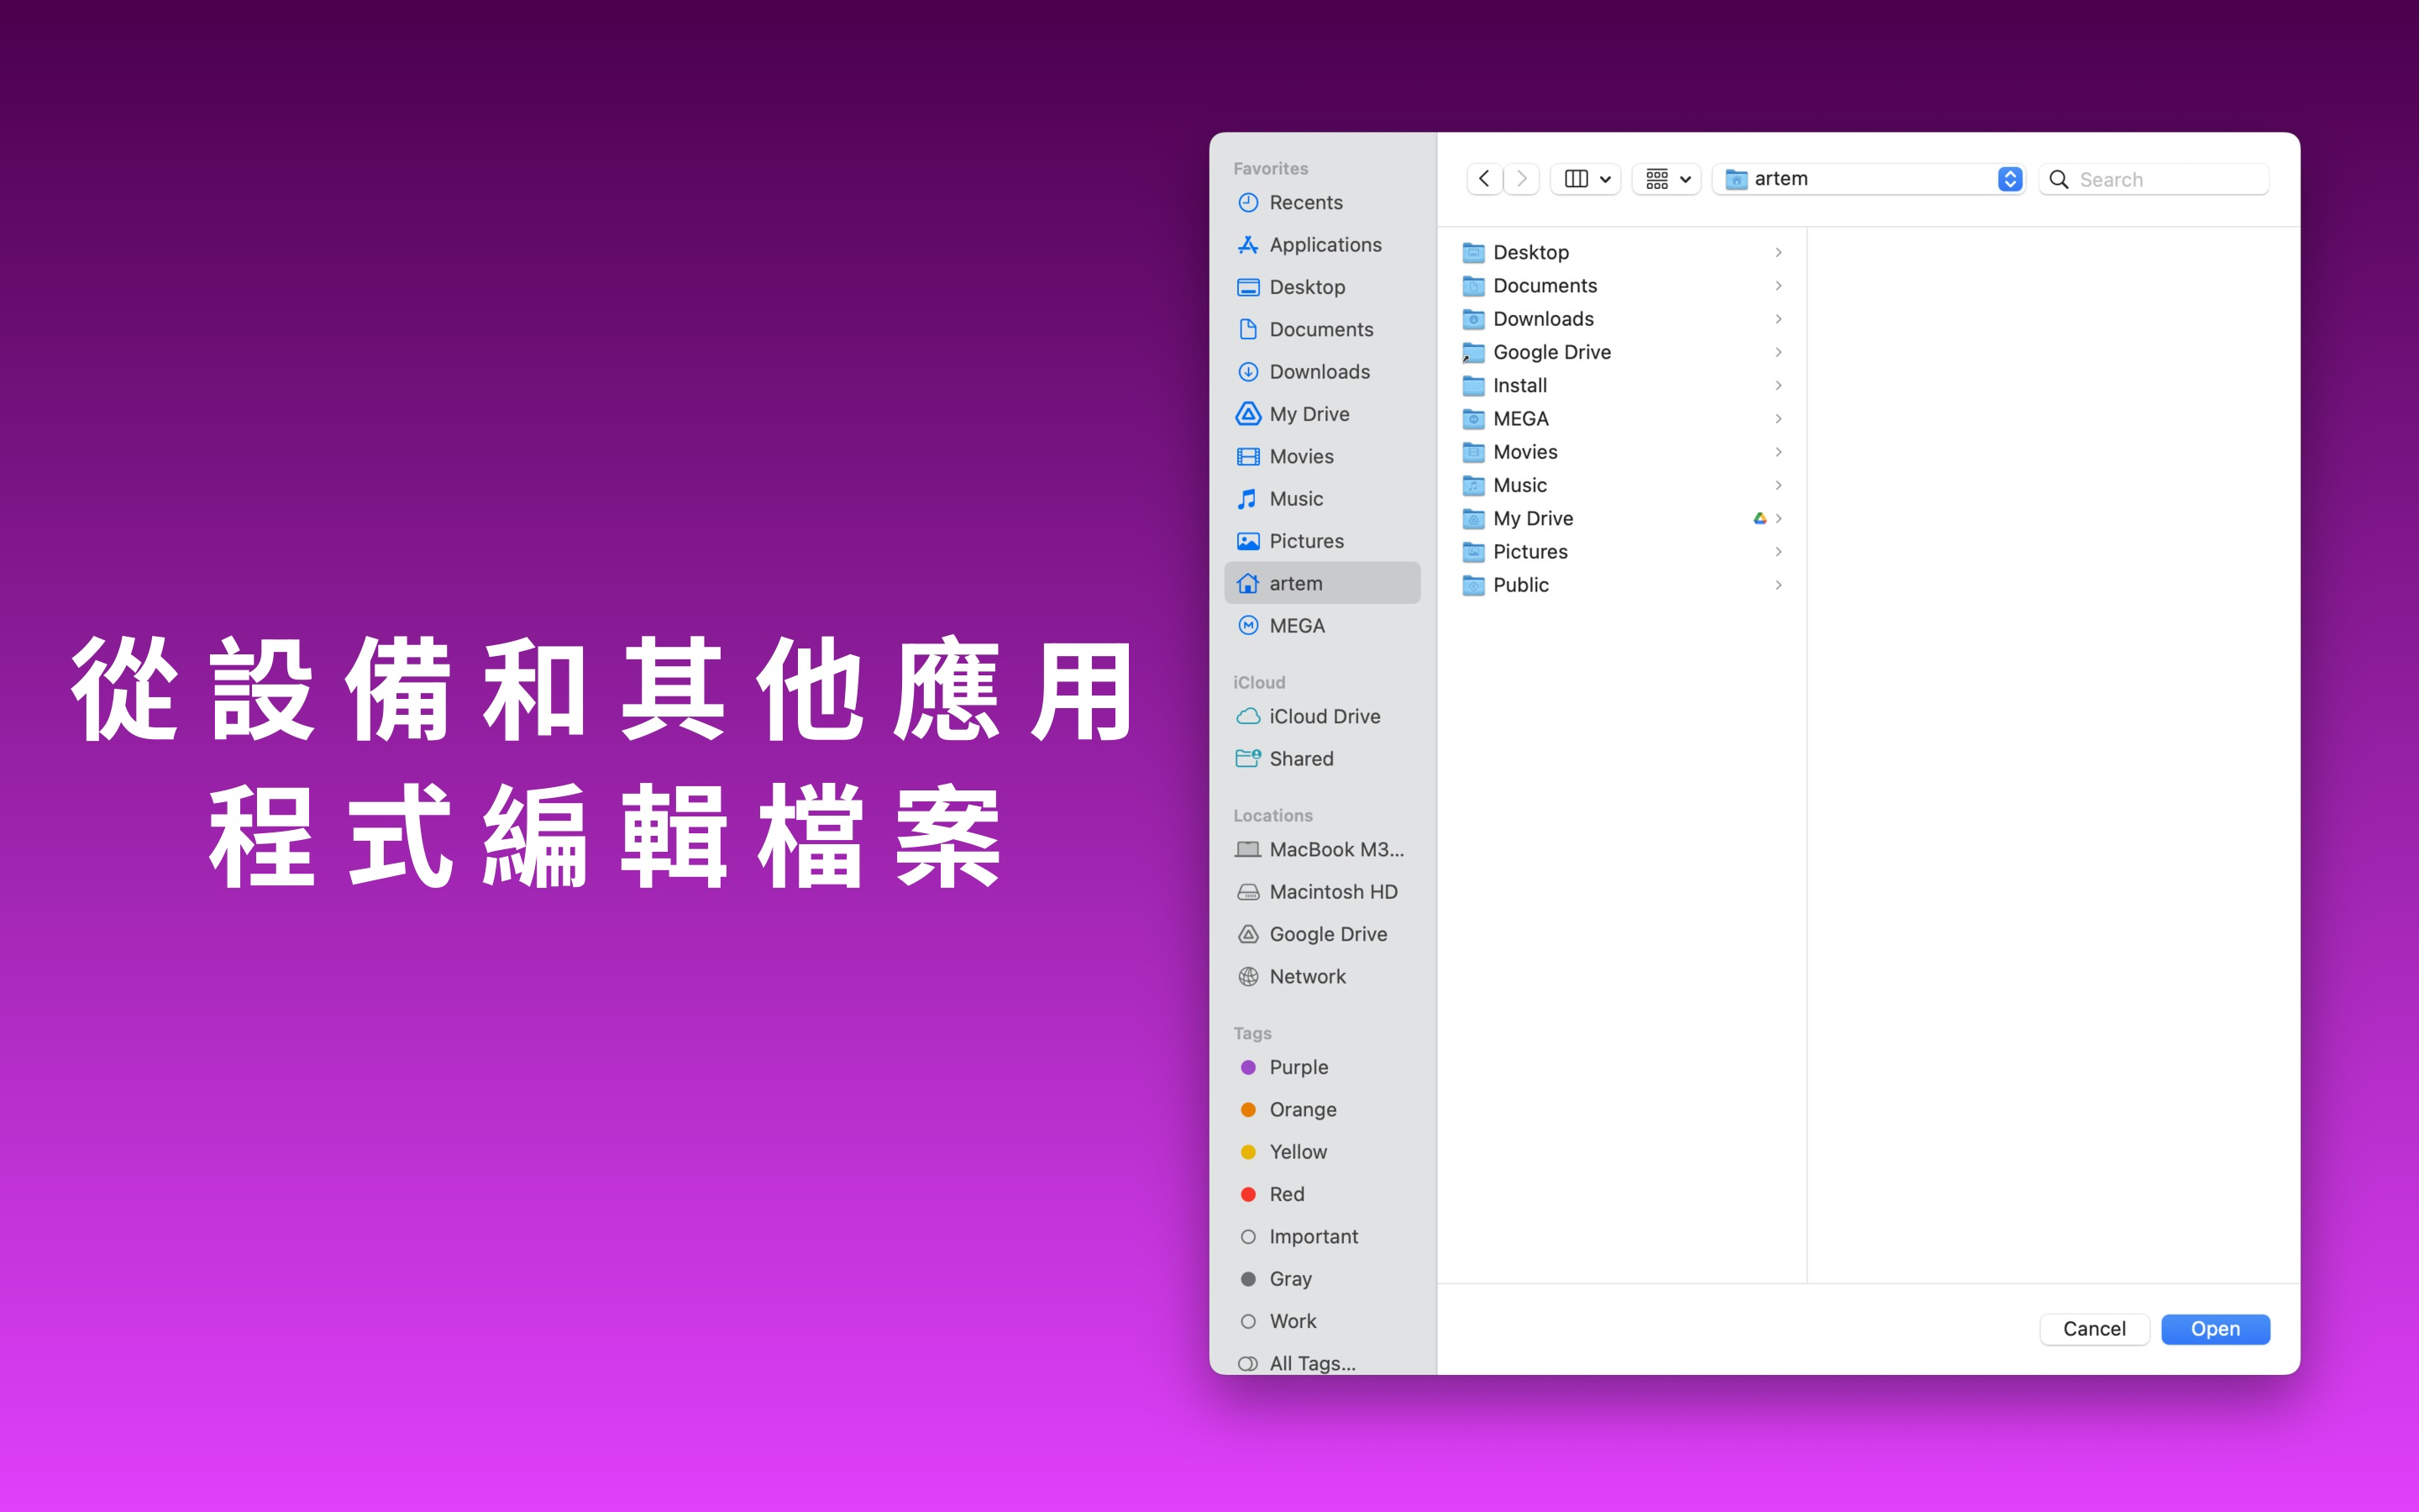Expand the Documents row chevron
The image size is (2419, 1512).
coord(1778,286)
